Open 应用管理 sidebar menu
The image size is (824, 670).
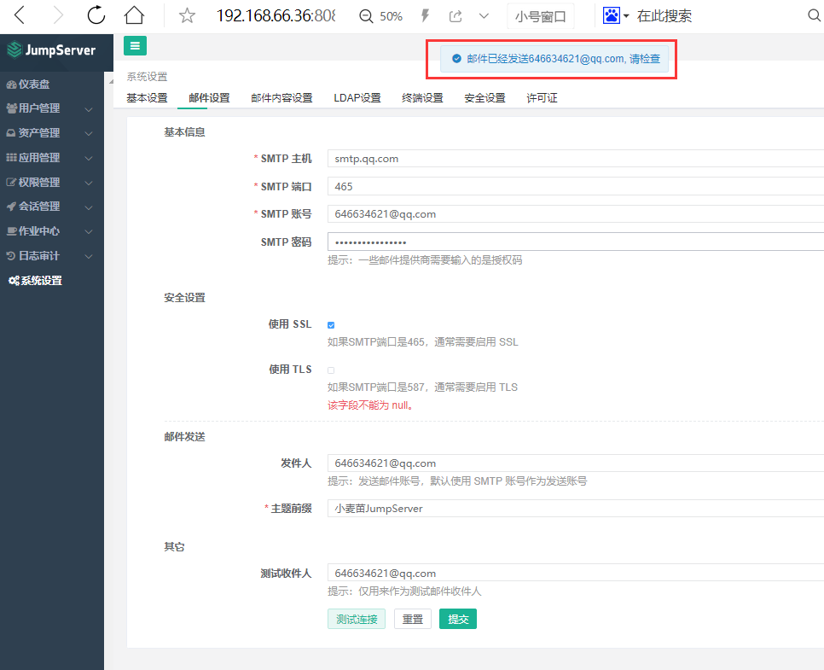pyautogui.click(x=32, y=158)
